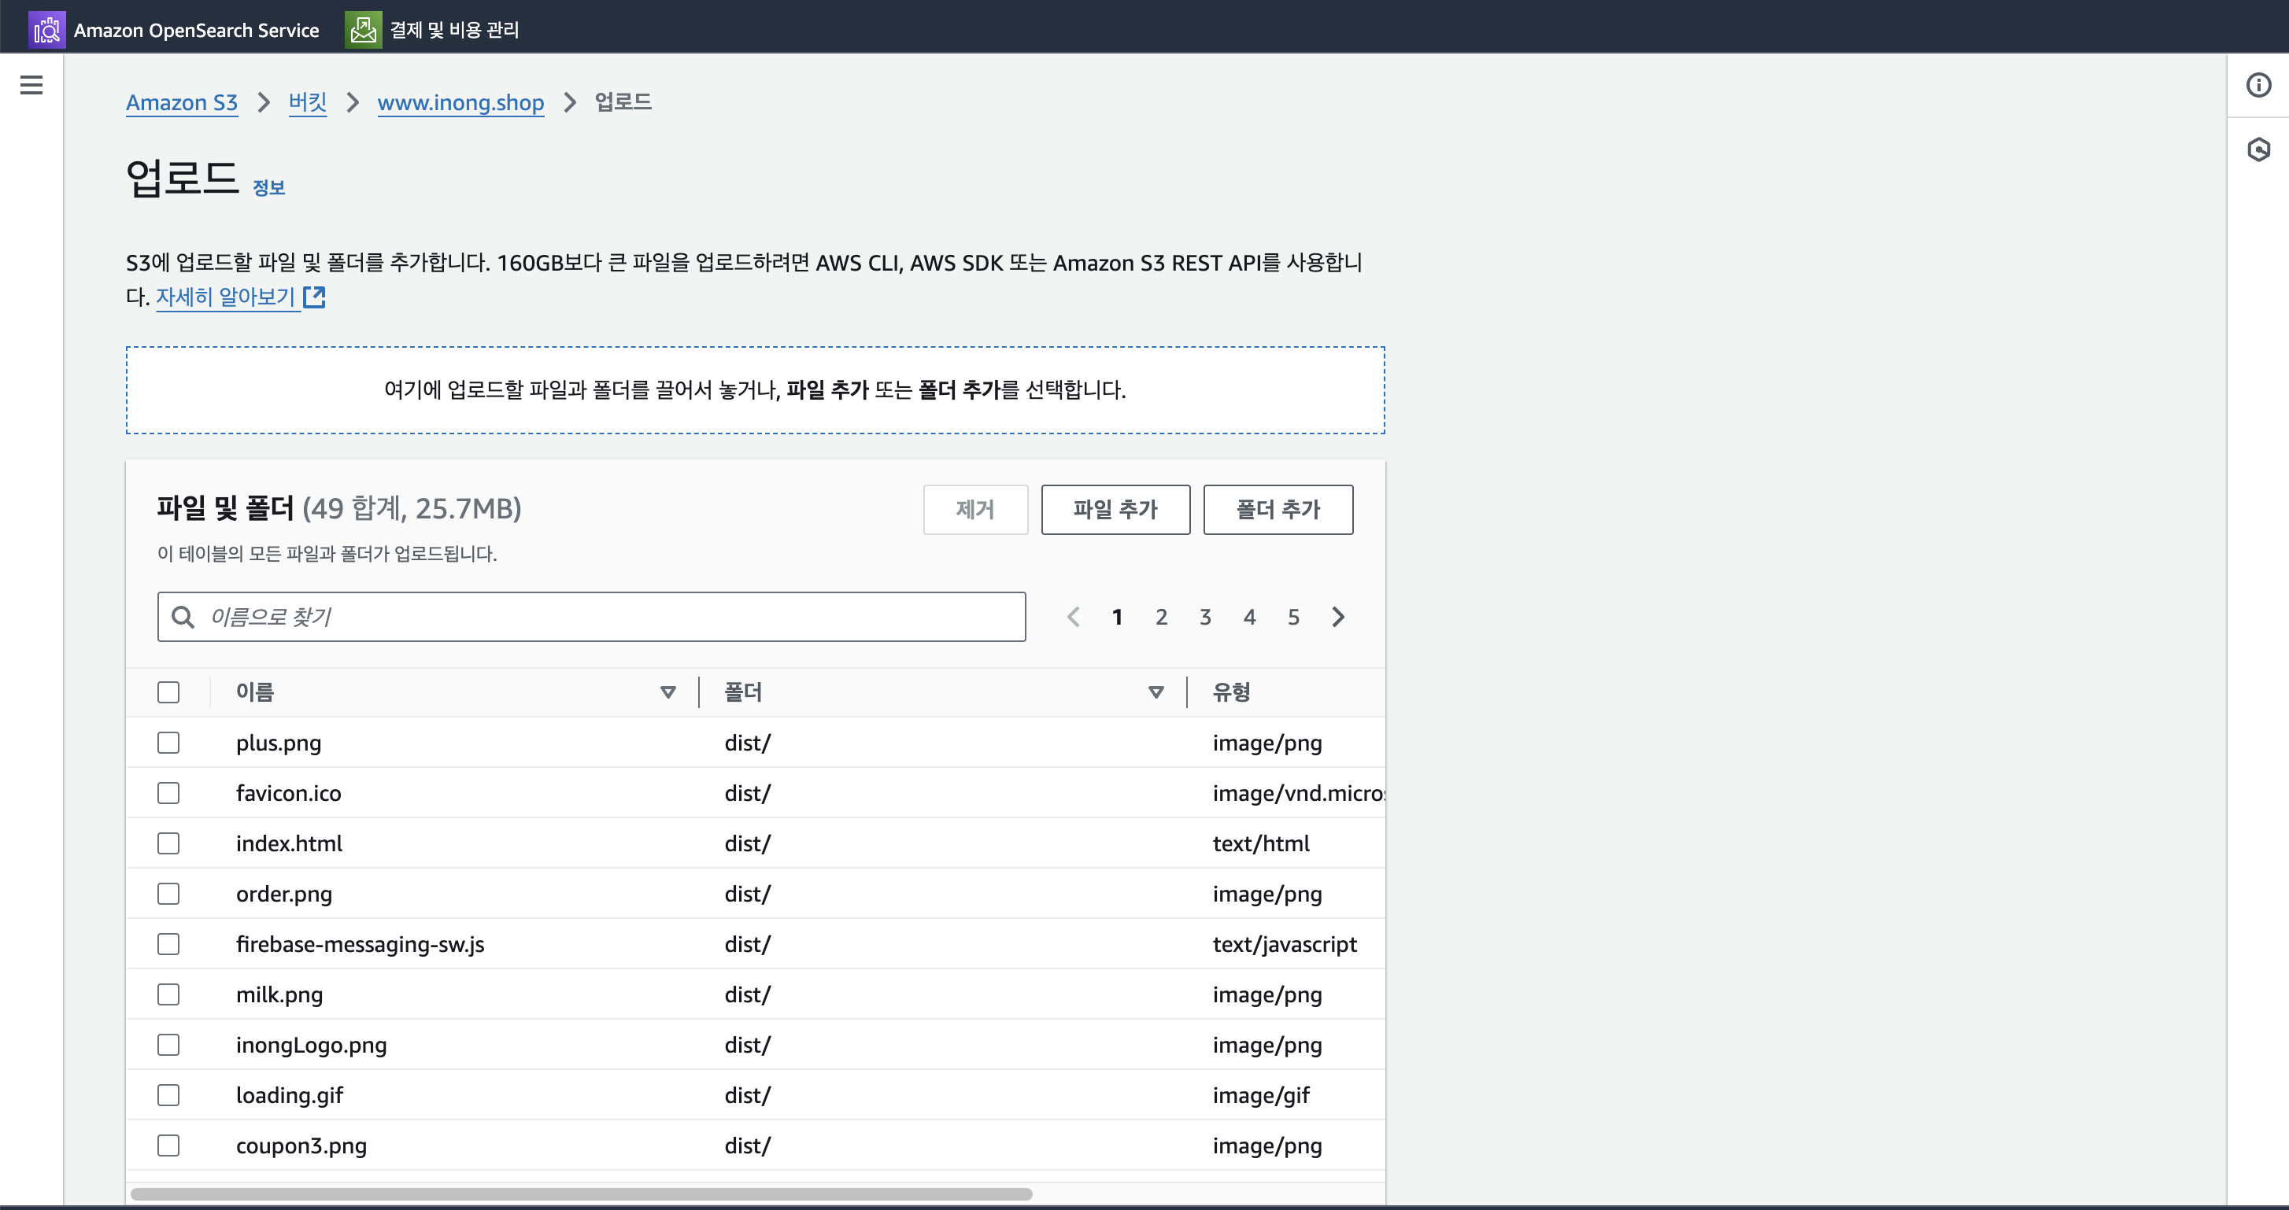Click the image/gif type cell
Viewport: 2289px width, 1210px height.
[1261, 1095]
